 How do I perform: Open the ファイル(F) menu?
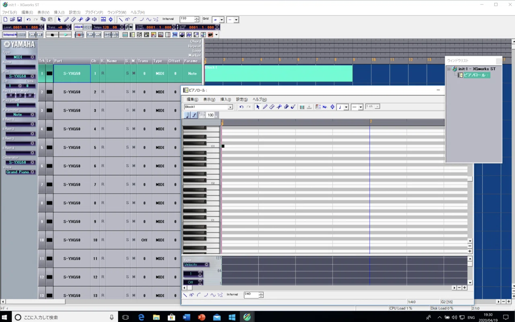point(10,12)
